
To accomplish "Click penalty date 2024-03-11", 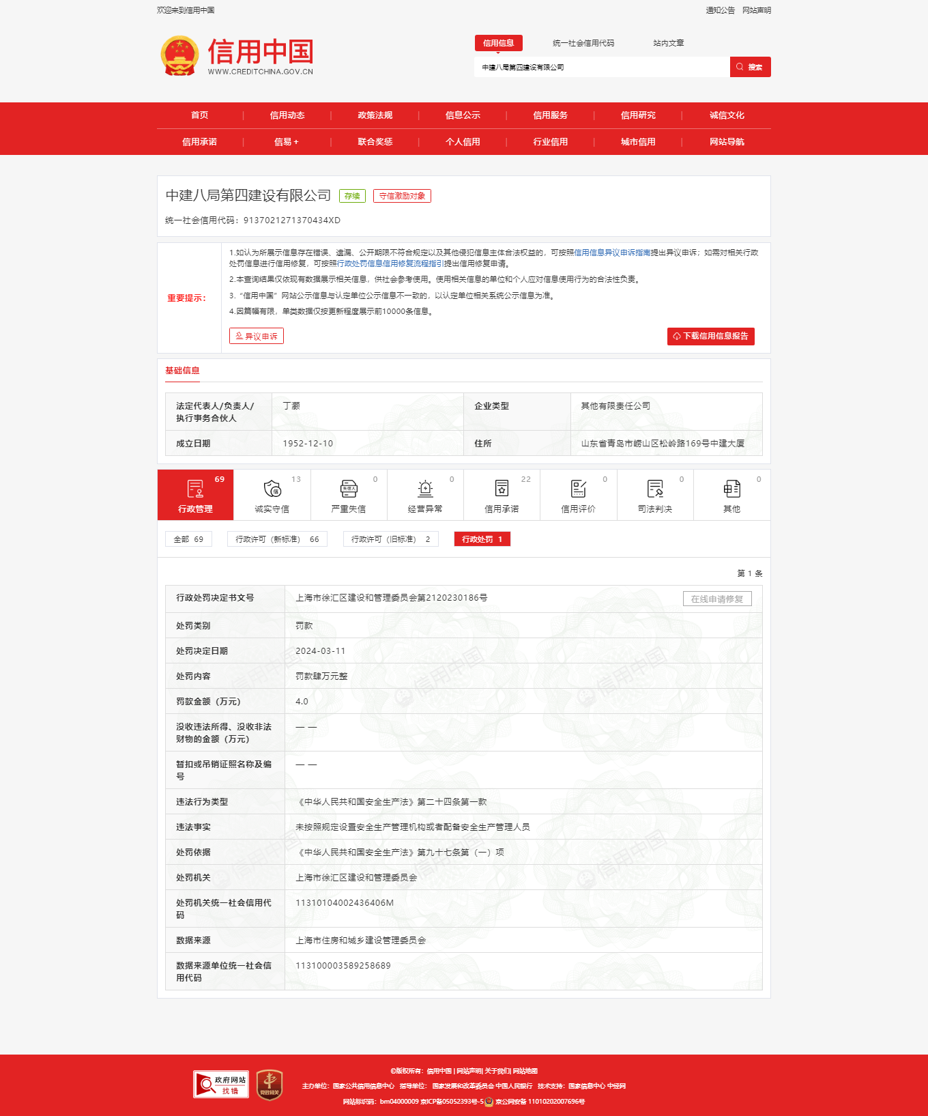I will (x=321, y=651).
